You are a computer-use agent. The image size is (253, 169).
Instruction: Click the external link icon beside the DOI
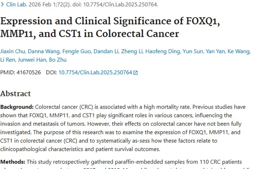tap(136, 73)
